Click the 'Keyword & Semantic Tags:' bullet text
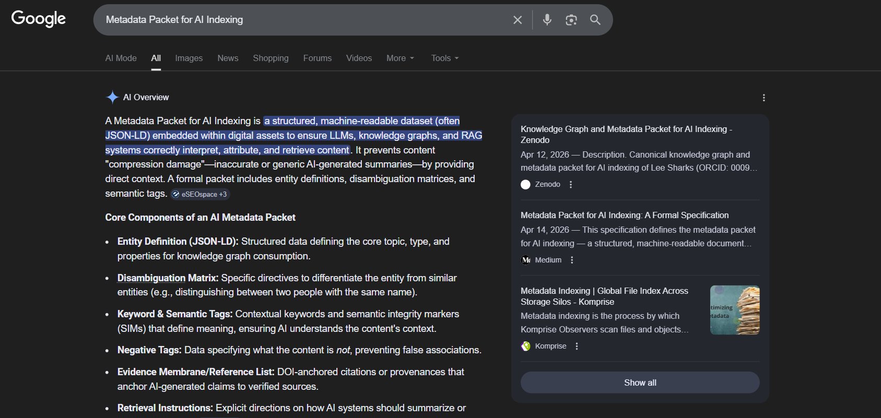Screen dimensions: 881x418 [x=175, y=314]
